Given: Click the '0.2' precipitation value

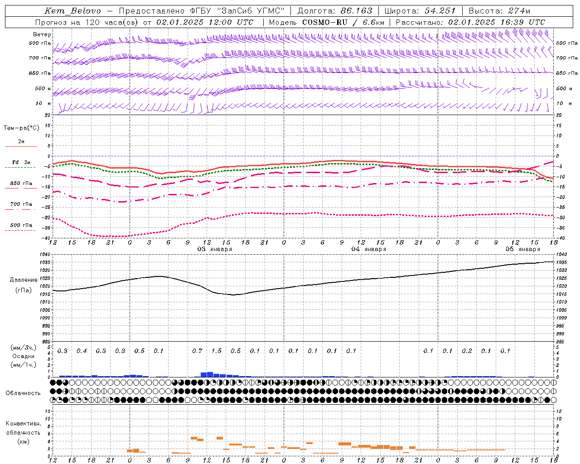Looking at the screenshot, I should [467, 351].
